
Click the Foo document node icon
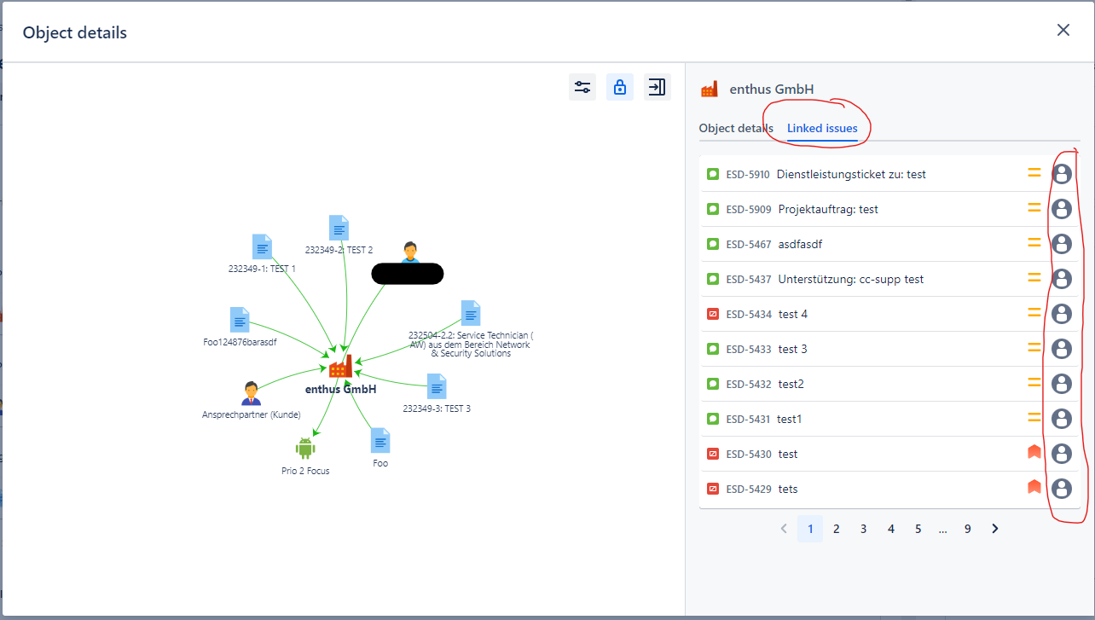pyautogui.click(x=380, y=441)
